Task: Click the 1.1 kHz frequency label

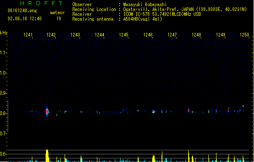Action: (3, 53)
